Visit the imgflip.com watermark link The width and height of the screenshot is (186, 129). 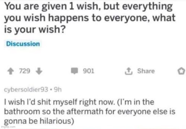(8, 127)
